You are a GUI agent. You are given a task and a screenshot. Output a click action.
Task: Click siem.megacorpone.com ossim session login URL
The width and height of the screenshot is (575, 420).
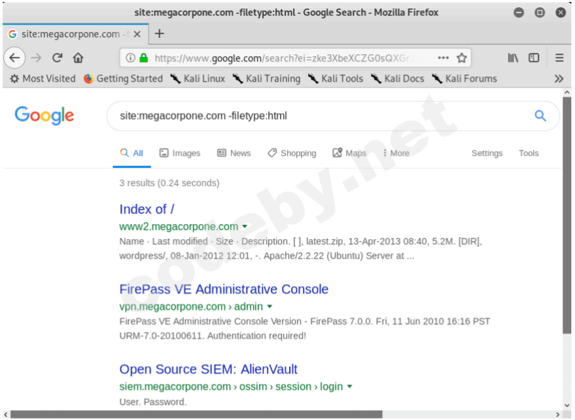pyautogui.click(x=231, y=386)
